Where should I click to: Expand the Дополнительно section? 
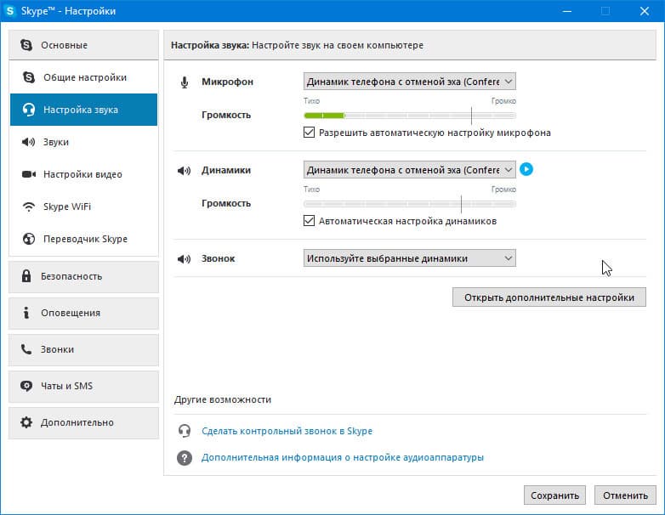click(x=83, y=422)
